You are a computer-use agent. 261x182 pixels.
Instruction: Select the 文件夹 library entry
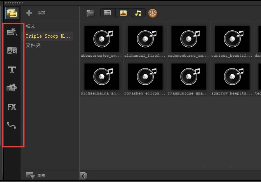(x=33, y=45)
